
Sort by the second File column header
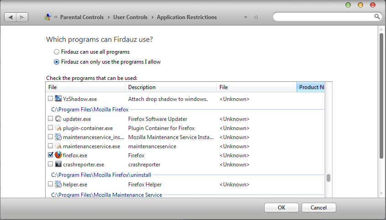point(256,87)
